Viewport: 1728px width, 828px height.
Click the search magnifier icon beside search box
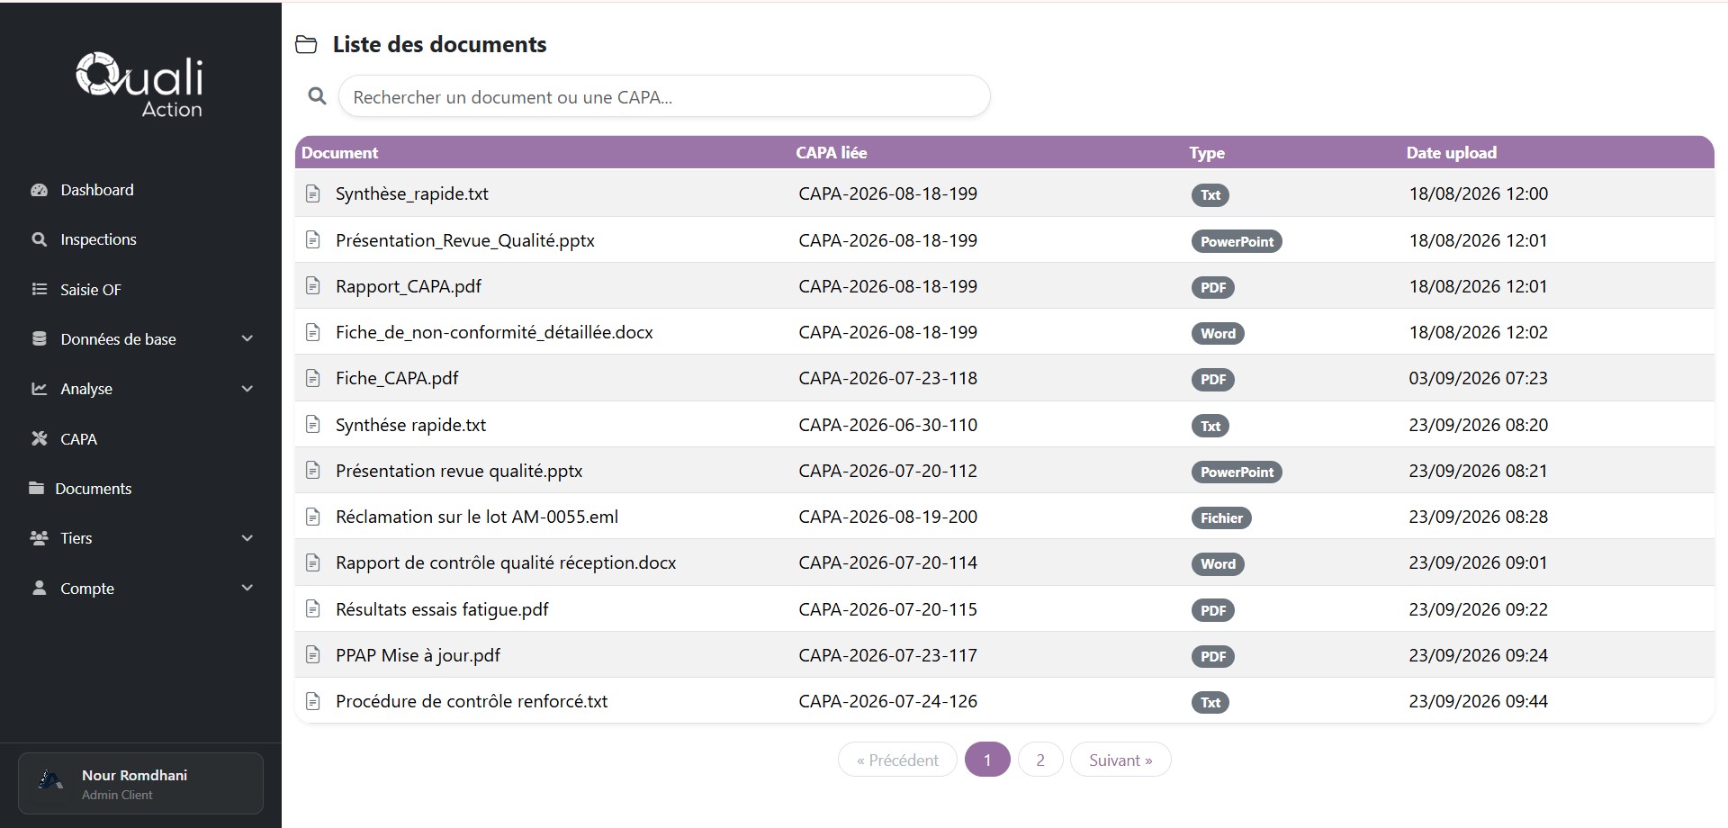tap(317, 95)
